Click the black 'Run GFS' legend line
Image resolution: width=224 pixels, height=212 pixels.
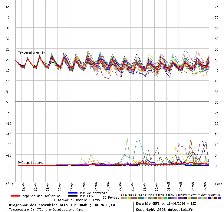tap(73, 196)
